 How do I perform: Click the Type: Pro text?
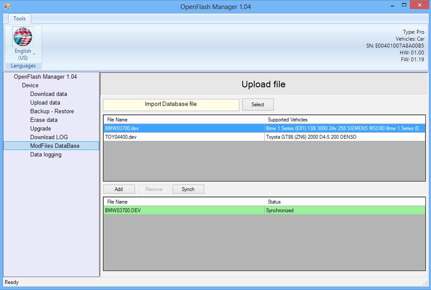coord(413,32)
